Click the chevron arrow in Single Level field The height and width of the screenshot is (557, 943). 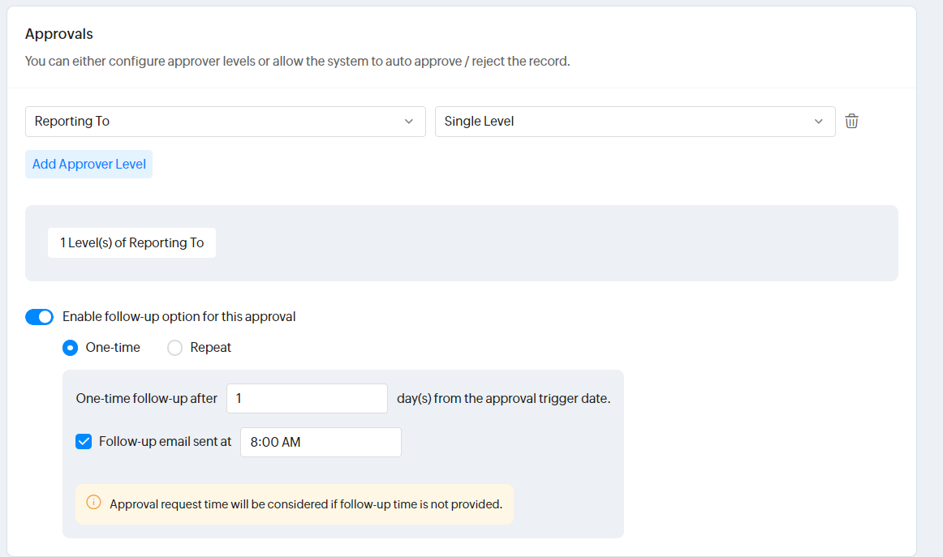click(x=818, y=122)
